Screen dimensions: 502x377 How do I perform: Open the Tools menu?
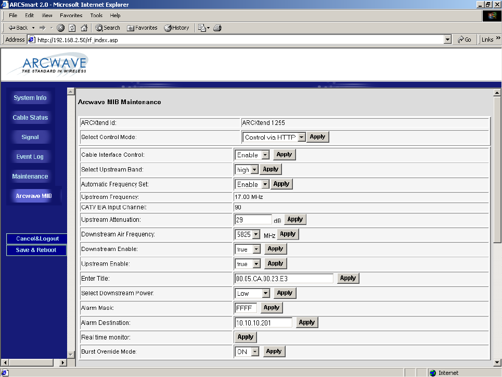96,16
